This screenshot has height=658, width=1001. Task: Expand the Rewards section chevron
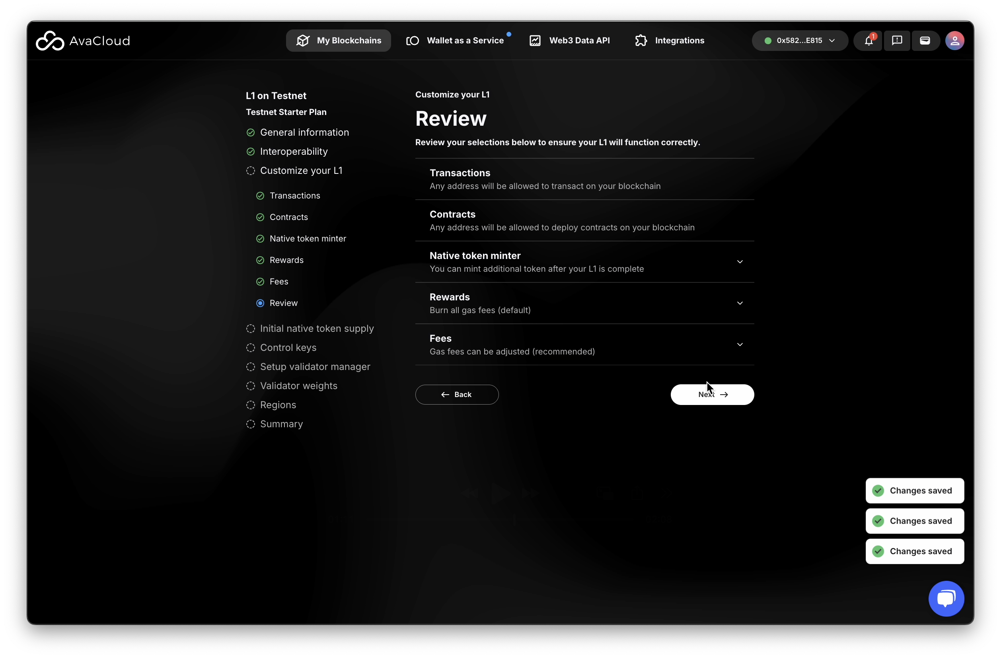739,303
